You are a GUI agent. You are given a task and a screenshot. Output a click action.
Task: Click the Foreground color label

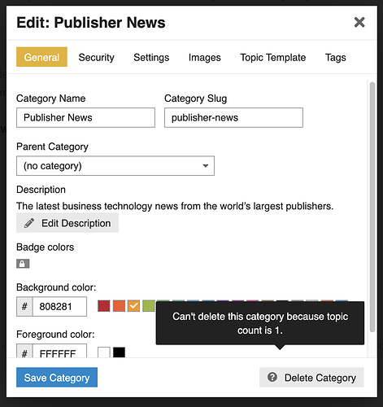(55, 335)
